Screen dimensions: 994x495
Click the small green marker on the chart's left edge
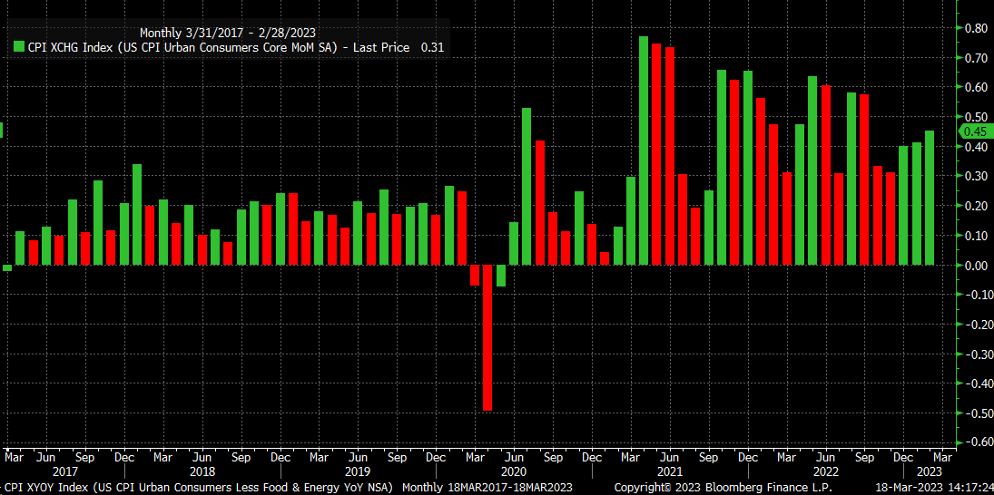(x=2, y=131)
